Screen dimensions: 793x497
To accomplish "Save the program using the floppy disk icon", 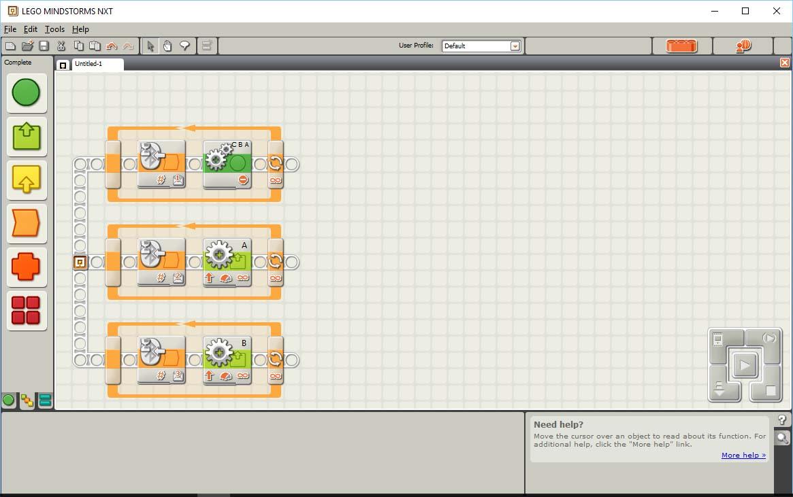I will tap(44, 46).
